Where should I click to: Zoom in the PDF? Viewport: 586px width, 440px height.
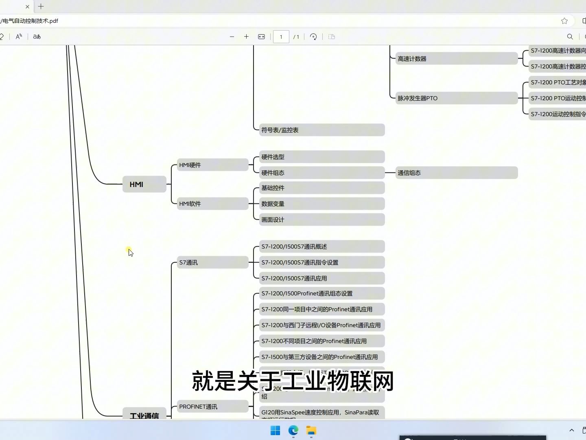pos(246,37)
